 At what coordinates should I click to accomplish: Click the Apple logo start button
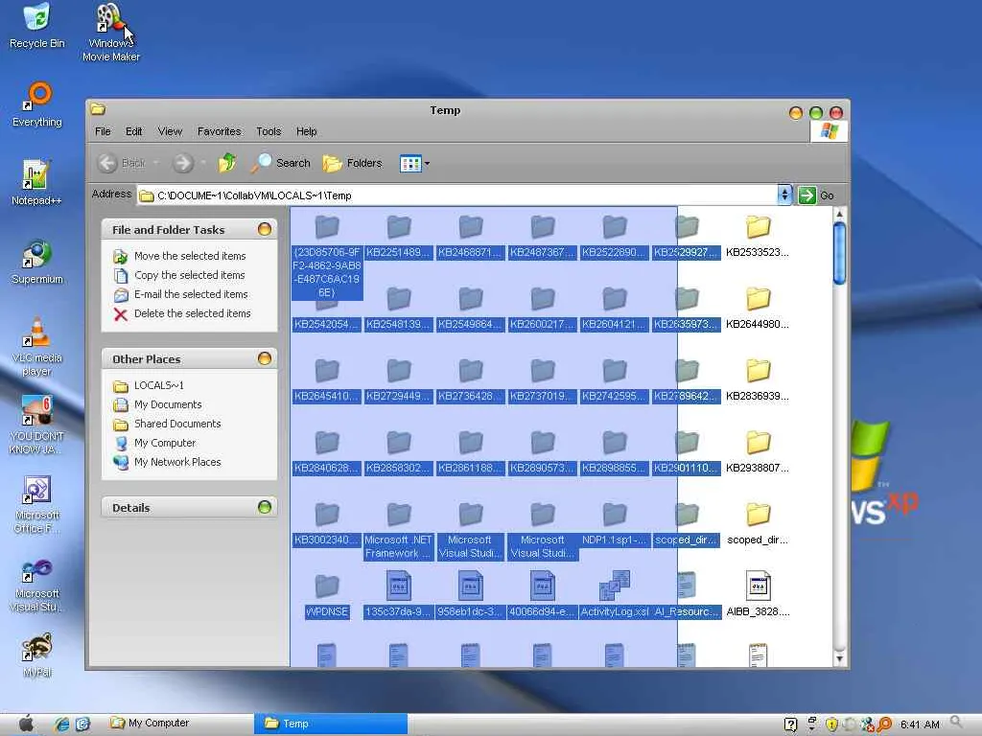tap(26, 724)
